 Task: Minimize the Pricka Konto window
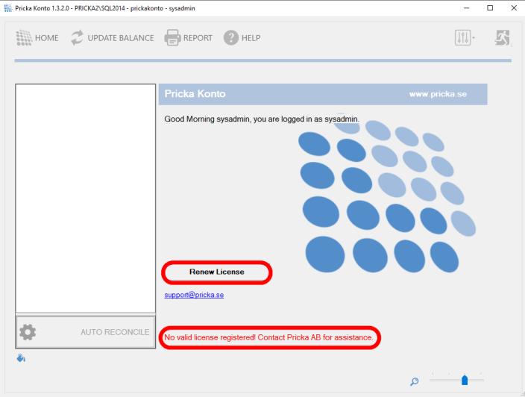pos(466,8)
